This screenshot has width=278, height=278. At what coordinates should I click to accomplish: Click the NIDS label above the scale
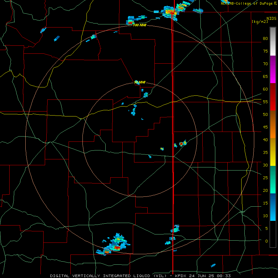pyautogui.click(x=271, y=19)
